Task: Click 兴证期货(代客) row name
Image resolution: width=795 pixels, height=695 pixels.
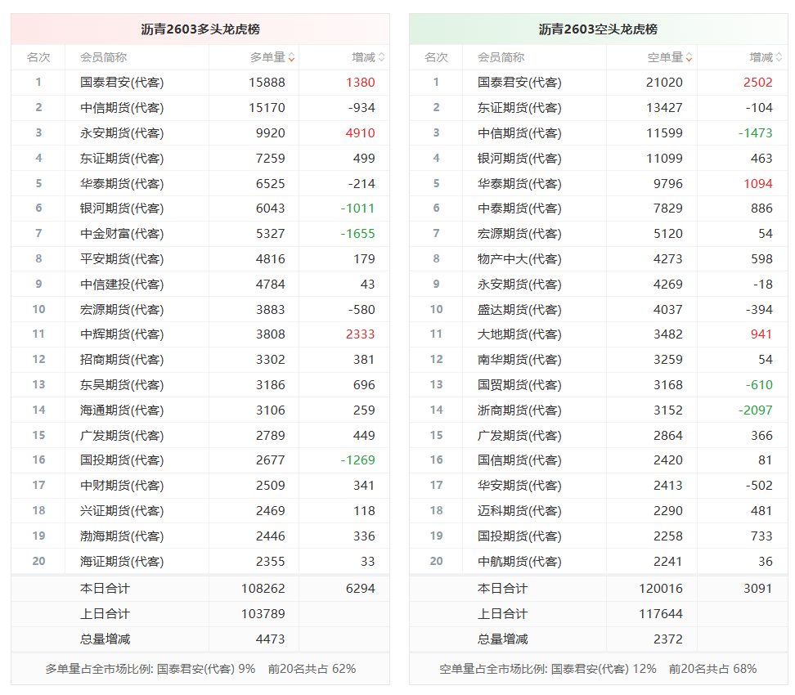Action: [122, 511]
